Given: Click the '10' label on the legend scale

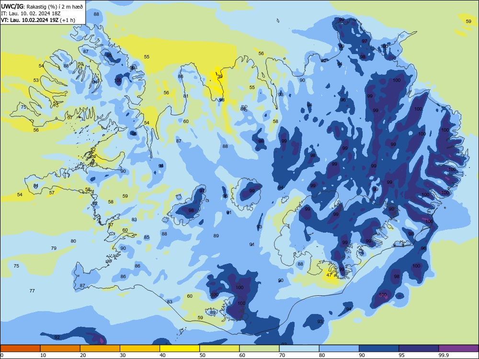Looking at the screenshot, I should tap(43, 355).
